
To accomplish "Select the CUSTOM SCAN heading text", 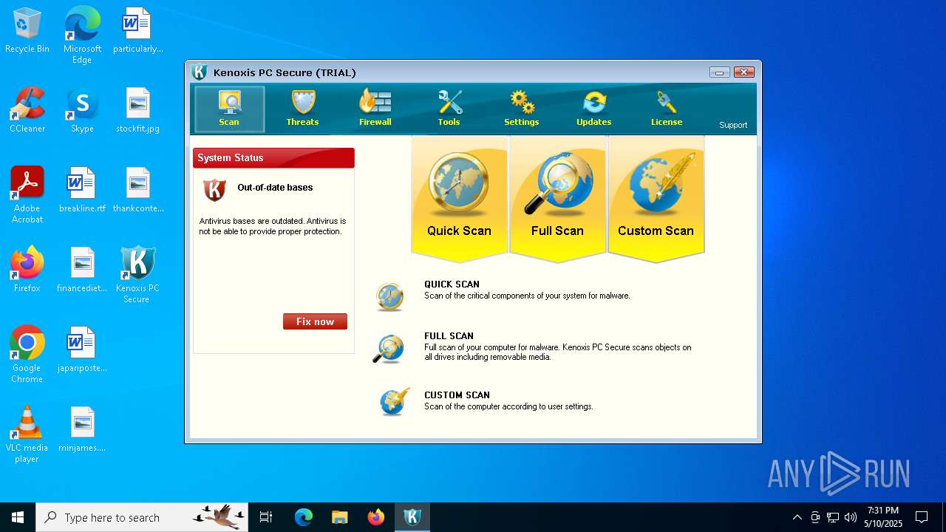I will 457,395.
